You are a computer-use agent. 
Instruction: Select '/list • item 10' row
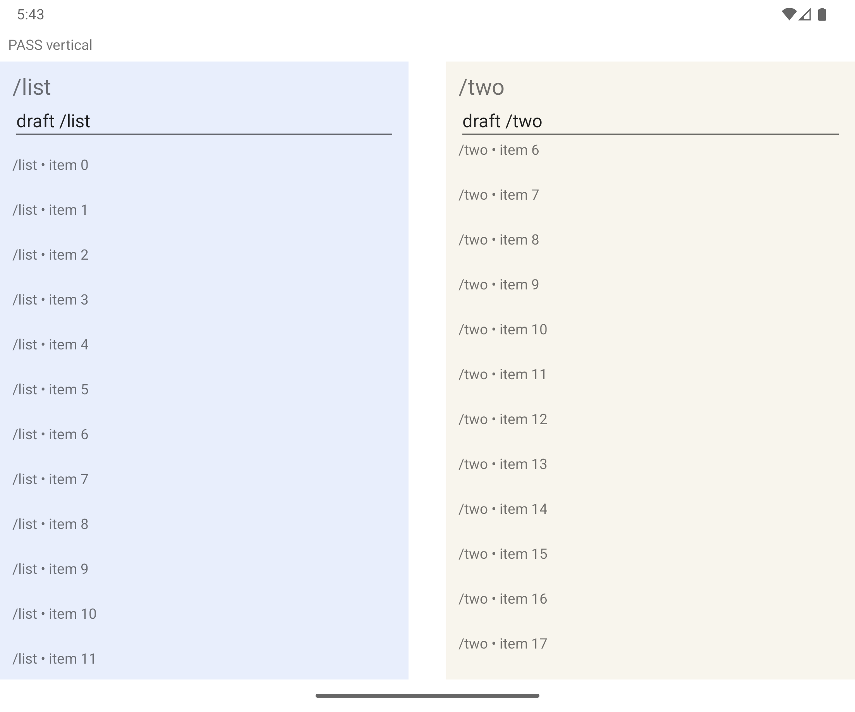point(204,614)
